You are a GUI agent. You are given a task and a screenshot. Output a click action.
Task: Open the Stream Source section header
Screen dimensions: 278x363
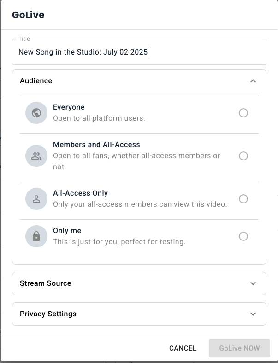pos(46,283)
